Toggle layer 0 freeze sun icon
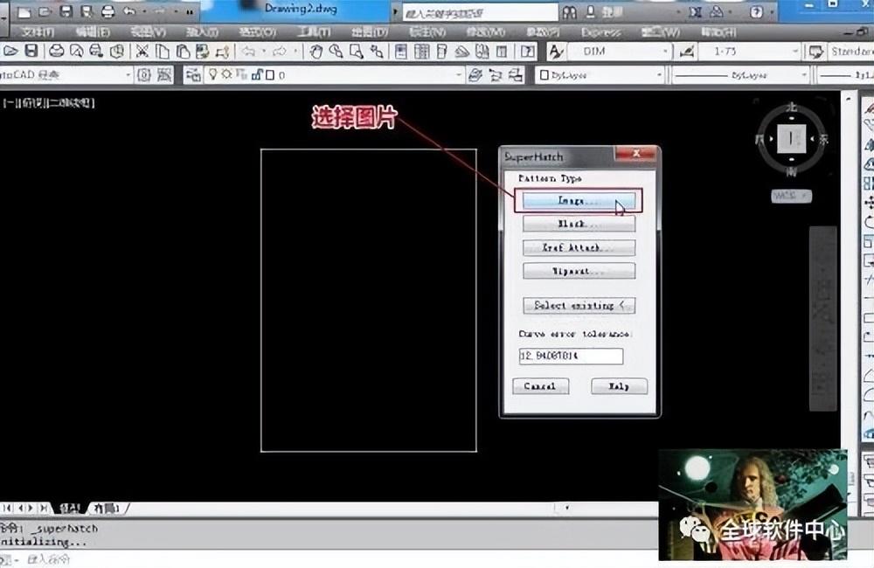Viewport: 874px width, 568px height. click(x=226, y=74)
